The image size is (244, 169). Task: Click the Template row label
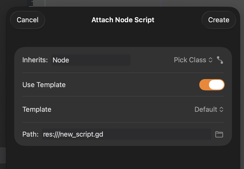(37, 109)
